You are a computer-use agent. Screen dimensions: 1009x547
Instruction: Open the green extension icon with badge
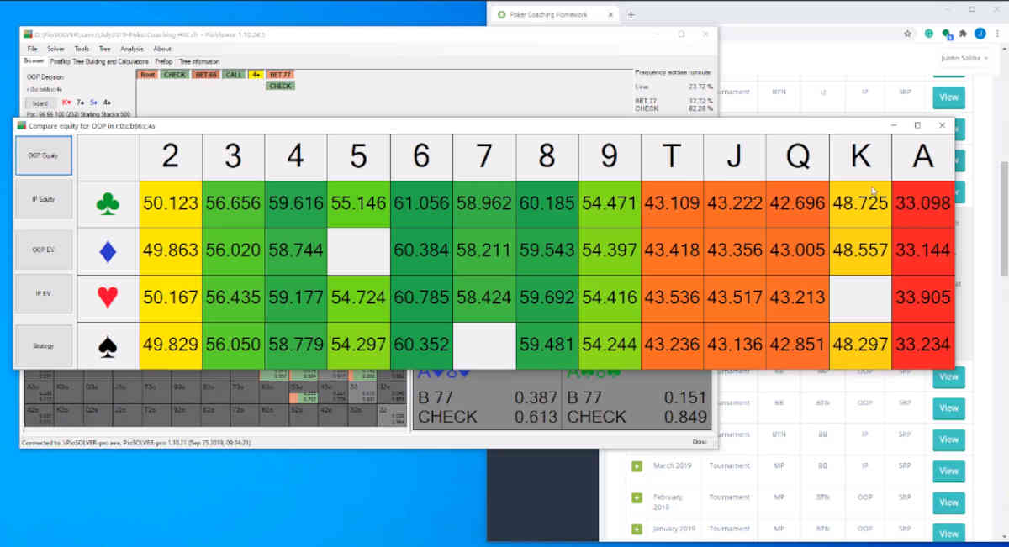click(945, 34)
